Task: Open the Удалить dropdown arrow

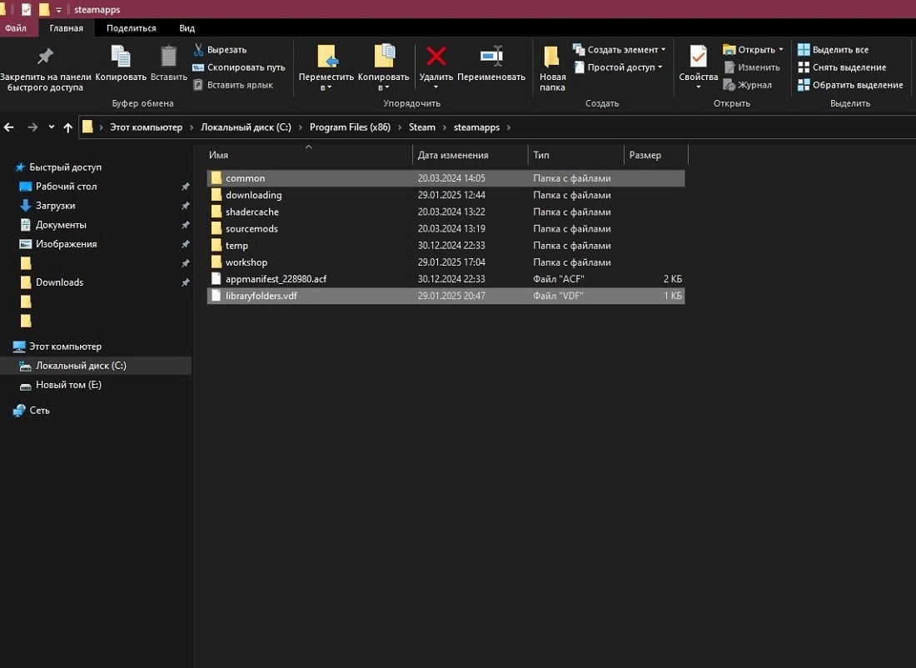Action: pos(436,87)
